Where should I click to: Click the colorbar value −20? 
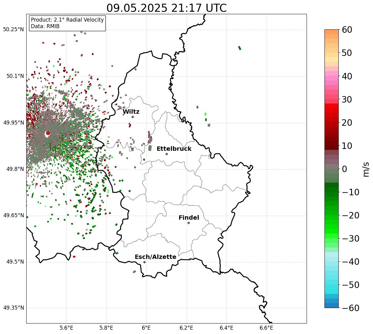coord(350,215)
